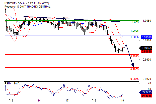
Task: Click the date label 14 on time axis
Action: tap(39, 101)
